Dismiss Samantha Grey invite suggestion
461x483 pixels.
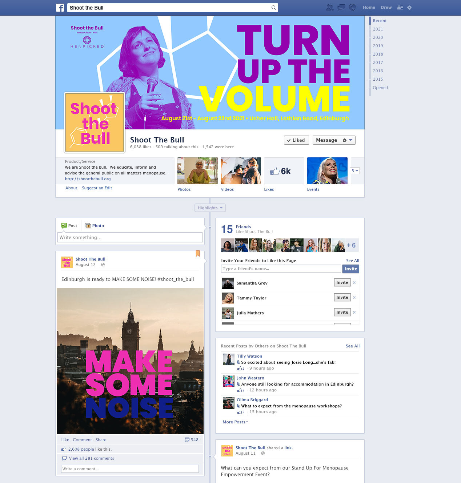coord(354,282)
